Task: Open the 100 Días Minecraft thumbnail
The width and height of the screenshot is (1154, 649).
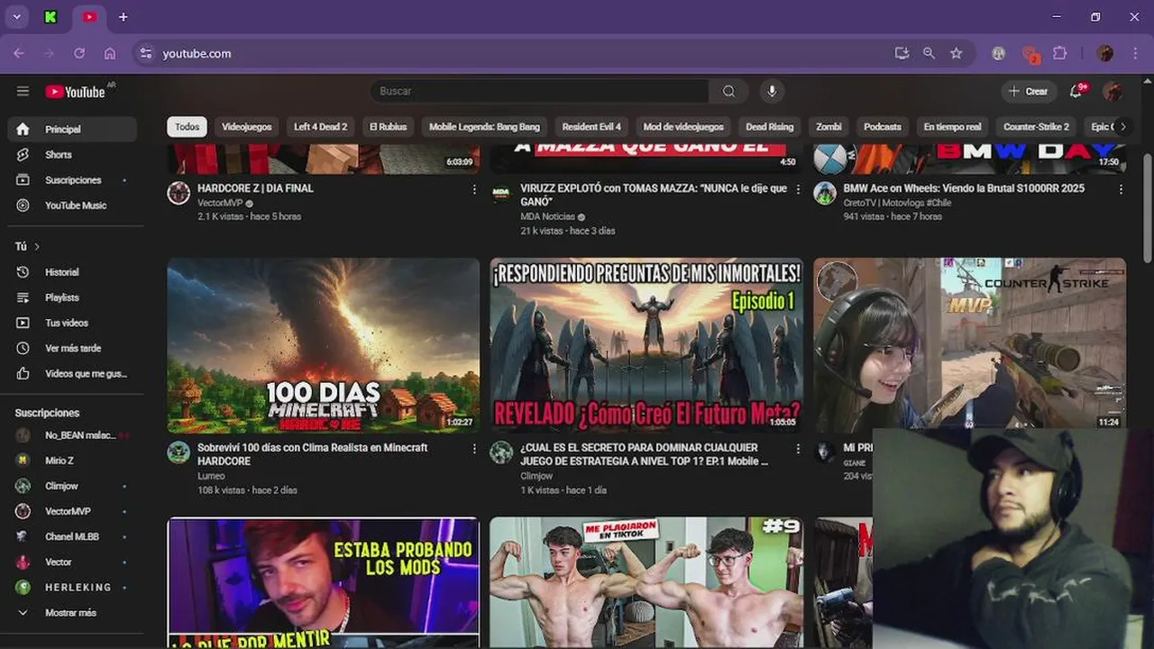Action: [x=323, y=345]
